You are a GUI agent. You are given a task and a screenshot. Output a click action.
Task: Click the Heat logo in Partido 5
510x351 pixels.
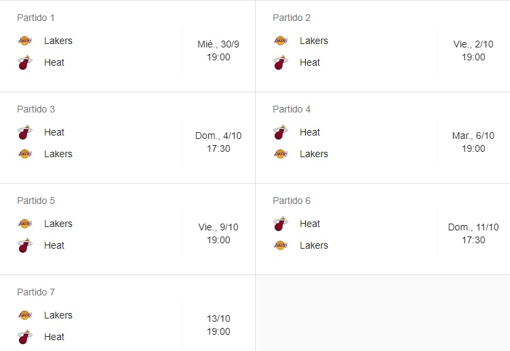point(24,246)
